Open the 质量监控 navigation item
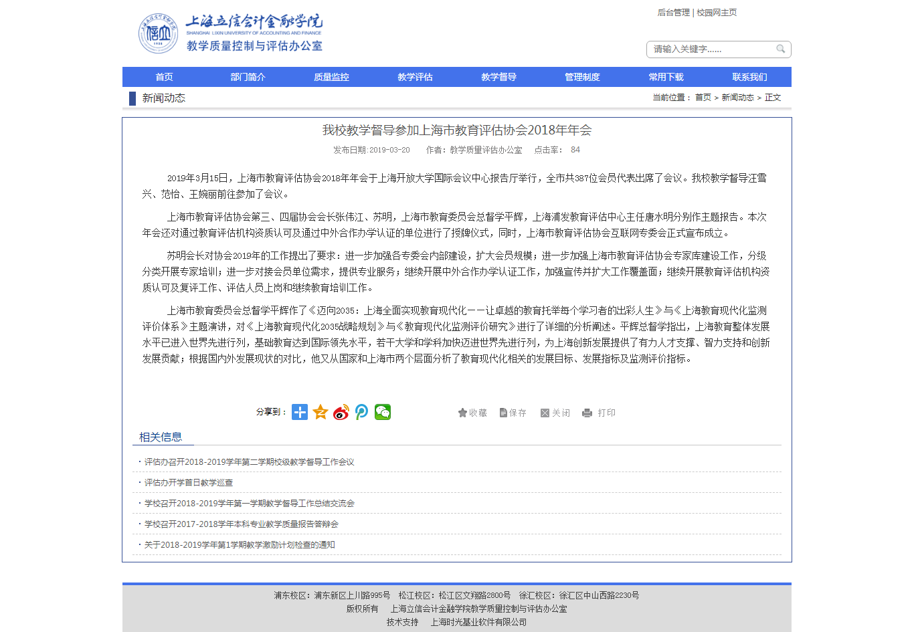This screenshot has height=632, width=914. click(332, 77)
